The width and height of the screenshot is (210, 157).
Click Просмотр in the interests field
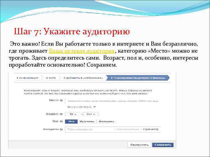(151, 129)
